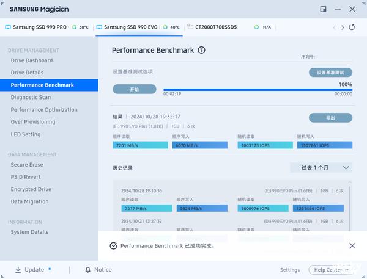Open the Help Center button

(331, 270)
